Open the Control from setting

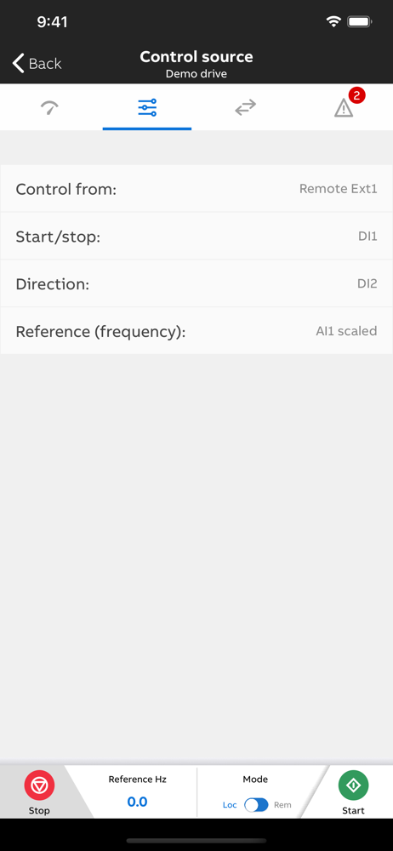(196, 189)
